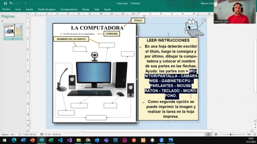Image resolution: width=257 pixels, height=144 pixels.
Task: Open the Zoom app in the taskbar
Action: point(161,140)
